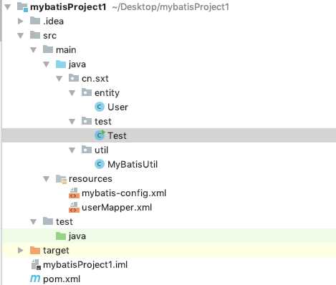Click the userMapper.xml file icon
The width and height of the screenshot is (336, 285).
[x=74, y=208]
